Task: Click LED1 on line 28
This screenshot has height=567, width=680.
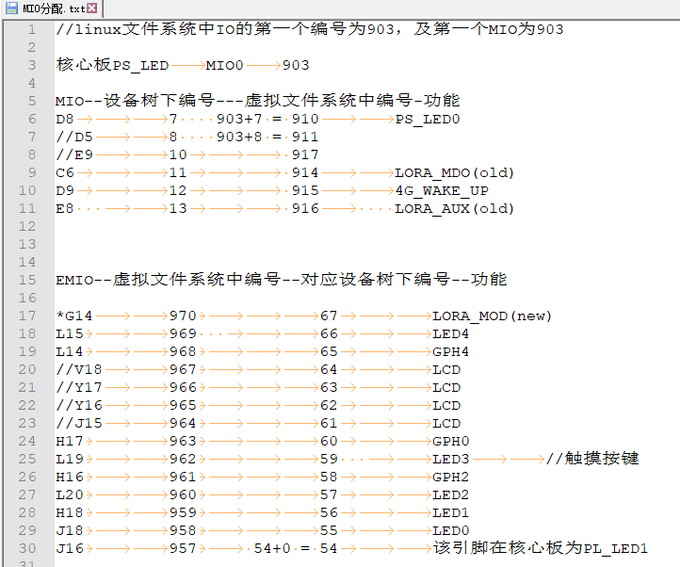Action: pos(450,512)
